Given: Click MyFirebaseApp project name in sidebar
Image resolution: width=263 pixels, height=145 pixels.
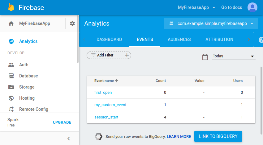Looking at the screenshot, I should [35, 23].
